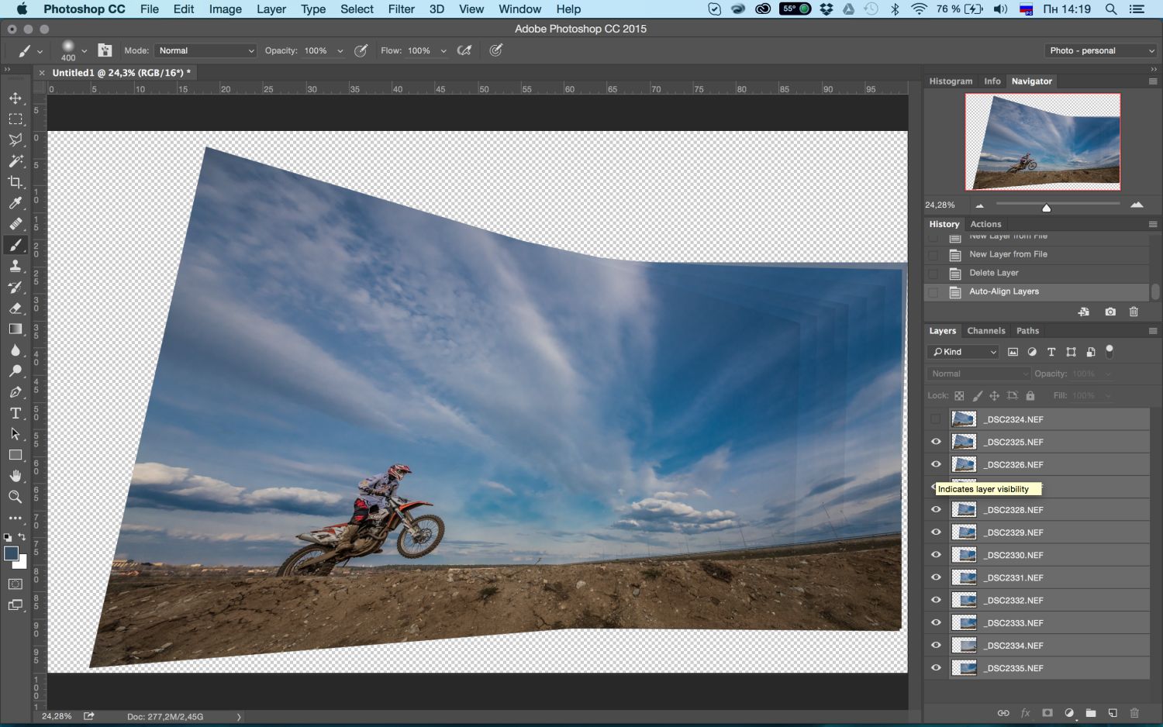The width and height of the screenshot is (1163, 727).
Task: Activate the Zoom tool
Action: click(x=16, y=497)
